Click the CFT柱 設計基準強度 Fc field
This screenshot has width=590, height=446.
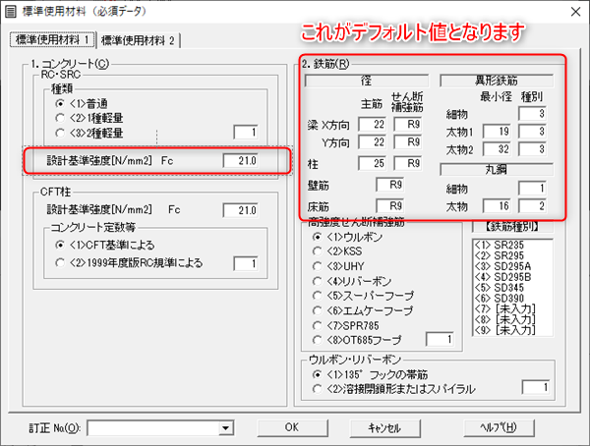pos(241,208)
